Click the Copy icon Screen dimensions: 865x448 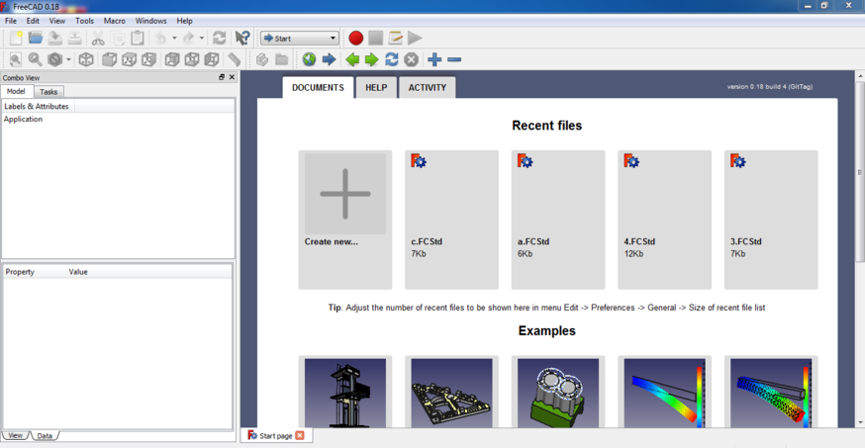[x=118, y=38]
